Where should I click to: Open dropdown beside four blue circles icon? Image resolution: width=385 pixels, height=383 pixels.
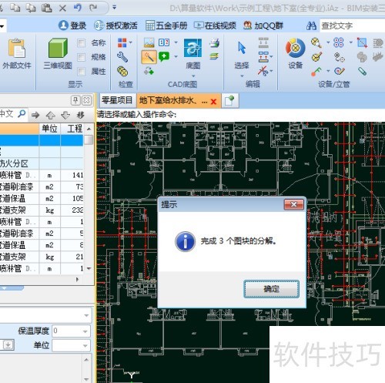(350, 42)
